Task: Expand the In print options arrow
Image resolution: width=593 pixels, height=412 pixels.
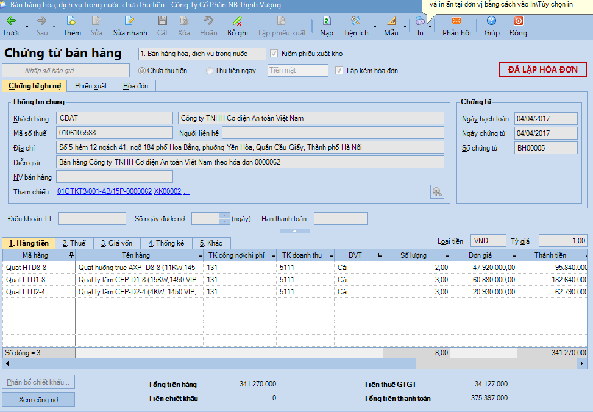Action: (430, 26)
